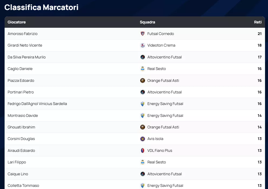Click the Orange Futsal Asti logo beside Piazza Edoardo
Screen dimensions: 268x189
tap(143, 80)
